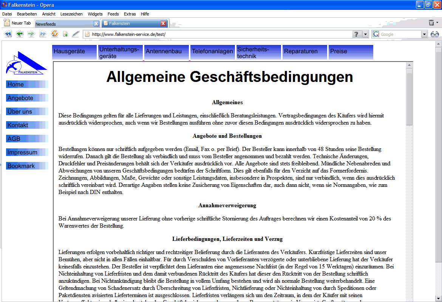Click the inner frame vertical scrollbar thumb
This screenshot has height=302, width=442.
[x=409, y=97]
